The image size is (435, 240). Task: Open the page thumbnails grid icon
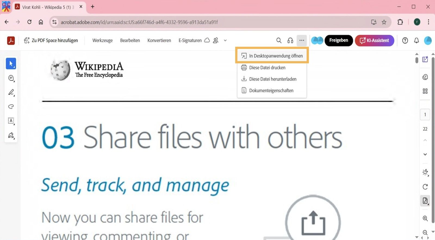coord(425,91)
